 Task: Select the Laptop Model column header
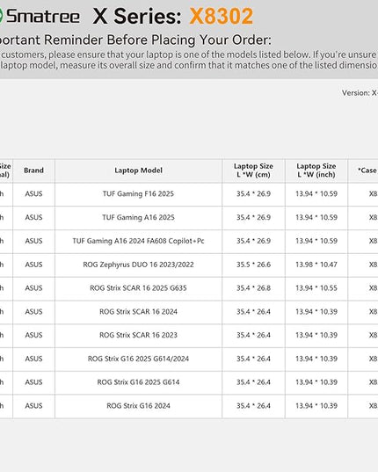(x=138, y=171)
